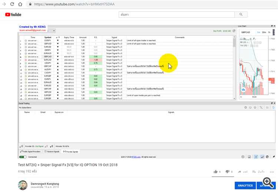Click the checkmark icon in Social Trading toolbar
This screenshot has width=278, height=192.
coord(245,107)
